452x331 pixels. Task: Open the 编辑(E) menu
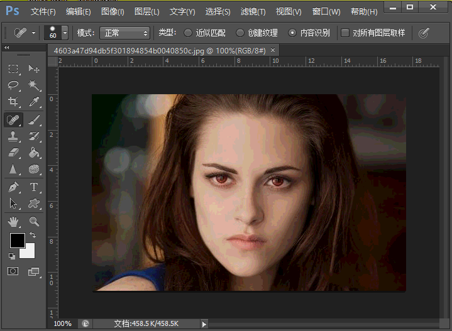(78, 11)
